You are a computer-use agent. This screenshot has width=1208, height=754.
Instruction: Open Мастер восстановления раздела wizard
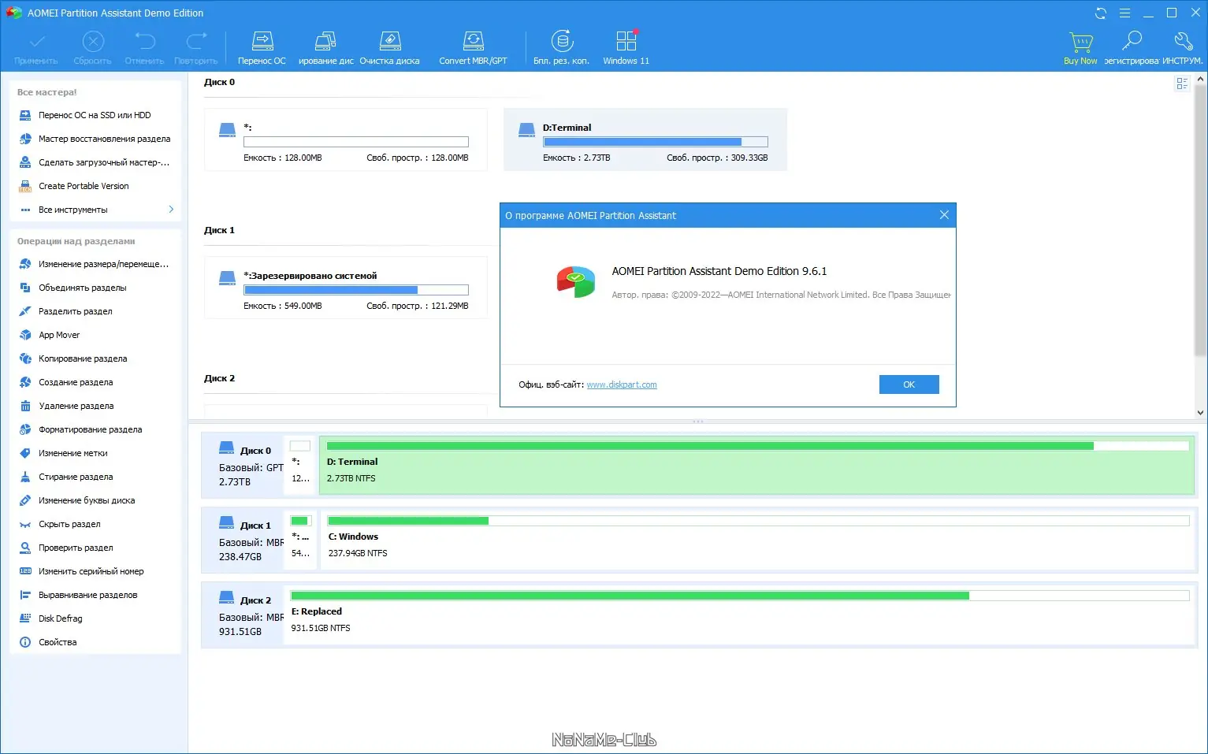[95, 139]
